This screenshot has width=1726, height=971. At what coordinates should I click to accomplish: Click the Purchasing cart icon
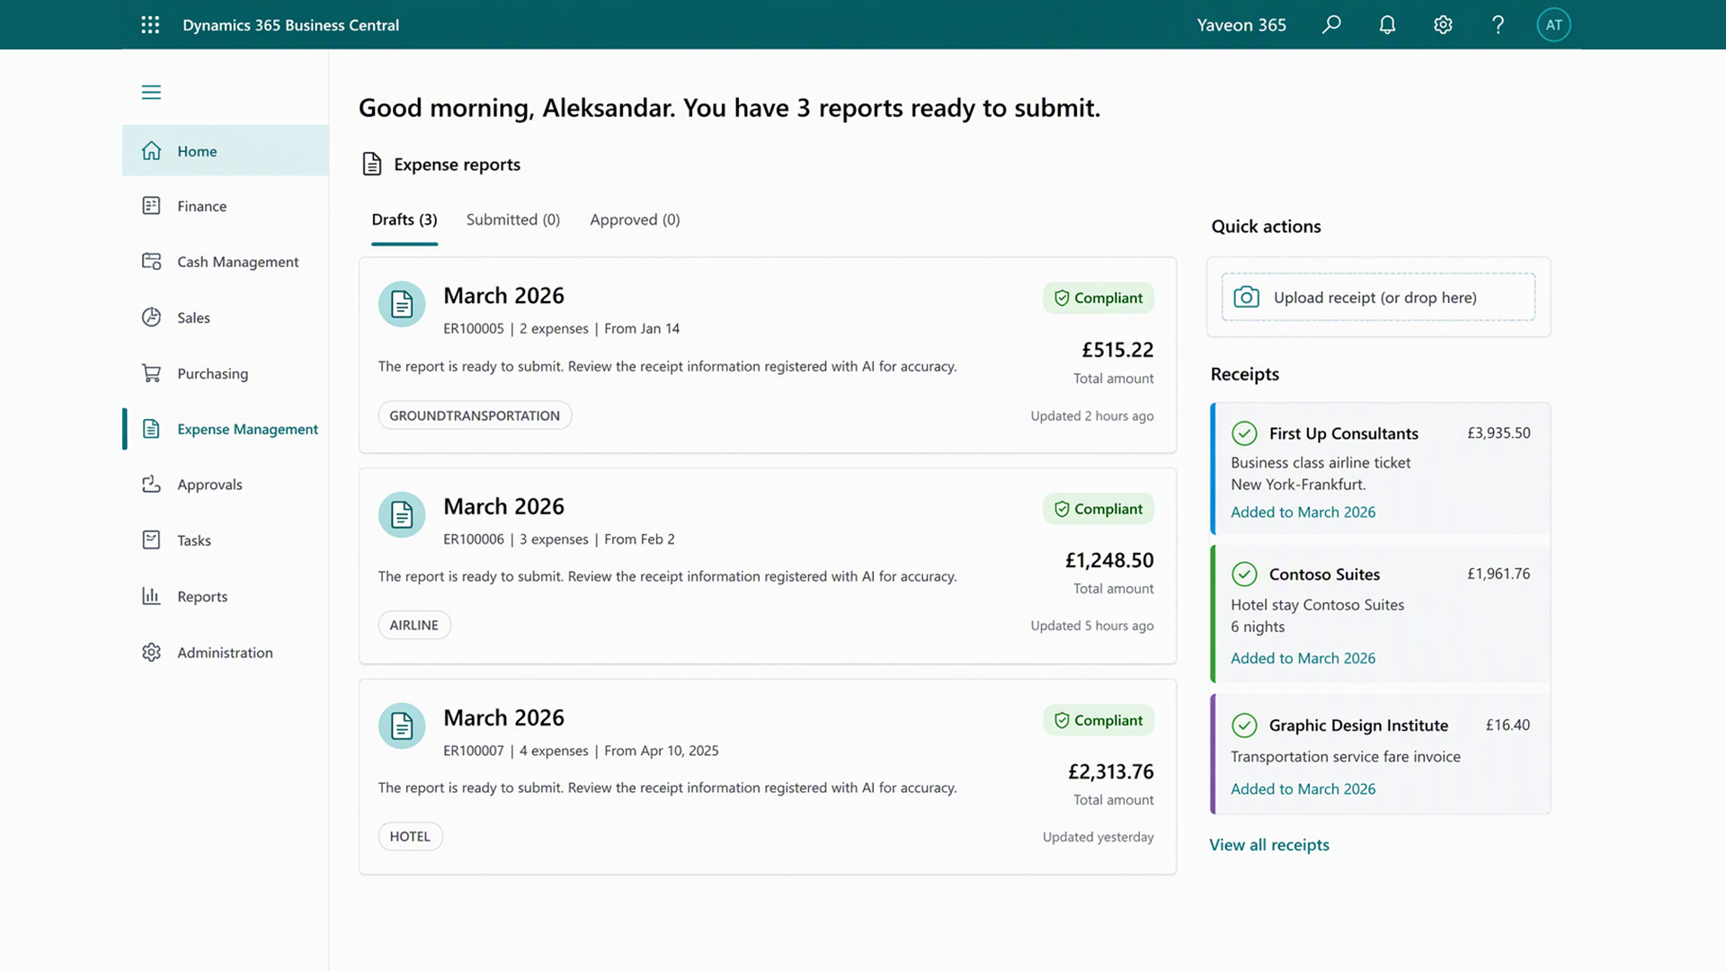coord(151,373)
